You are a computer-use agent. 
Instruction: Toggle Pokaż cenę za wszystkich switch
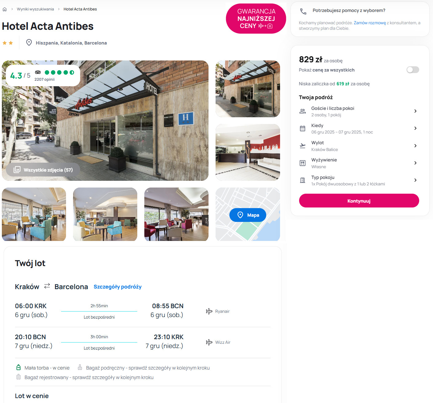[x=413, y=70]
